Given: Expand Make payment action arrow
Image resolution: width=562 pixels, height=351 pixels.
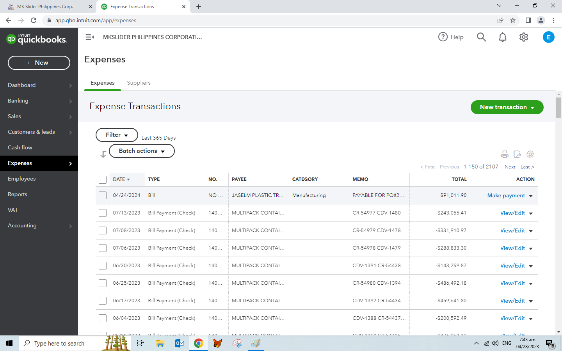Looking at the screenshot, I should point(531,196).
